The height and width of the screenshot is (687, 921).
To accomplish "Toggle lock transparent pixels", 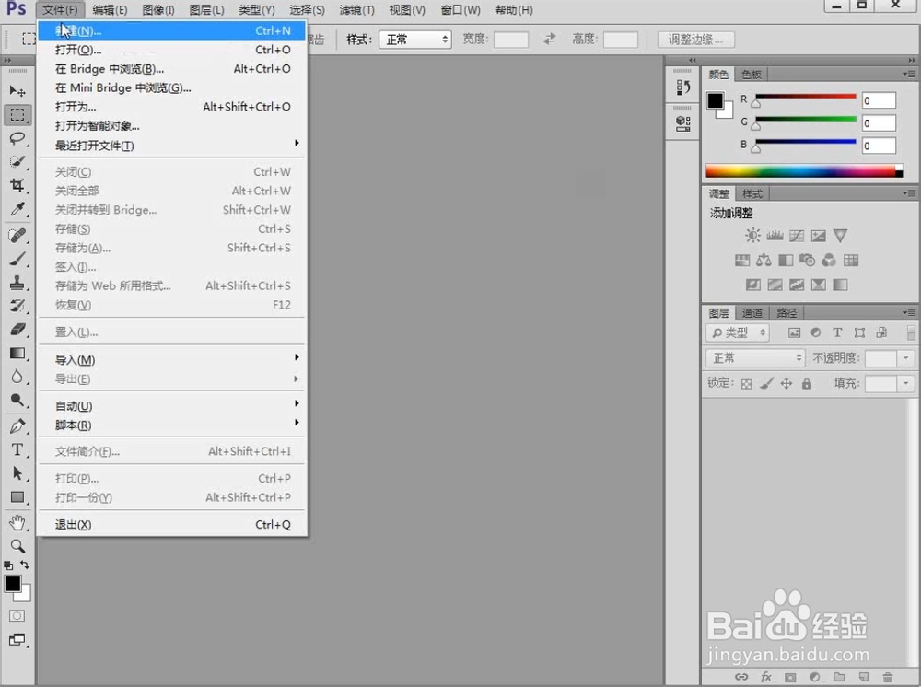I will point(746,384).
